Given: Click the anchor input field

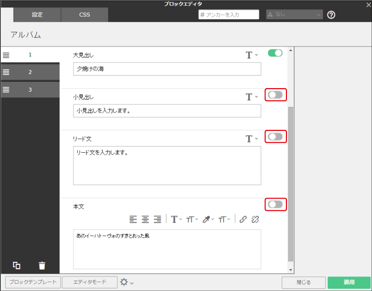Looking at the screenshot, I should pos(229,15).
